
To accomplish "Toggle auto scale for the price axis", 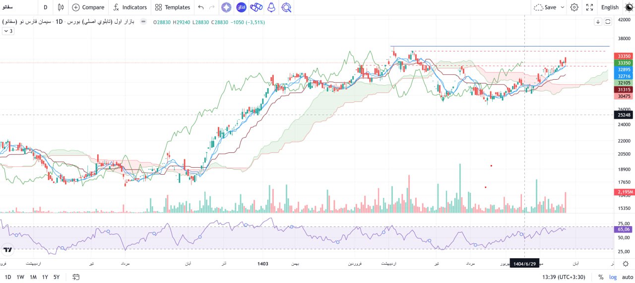I will pos(627,277).
